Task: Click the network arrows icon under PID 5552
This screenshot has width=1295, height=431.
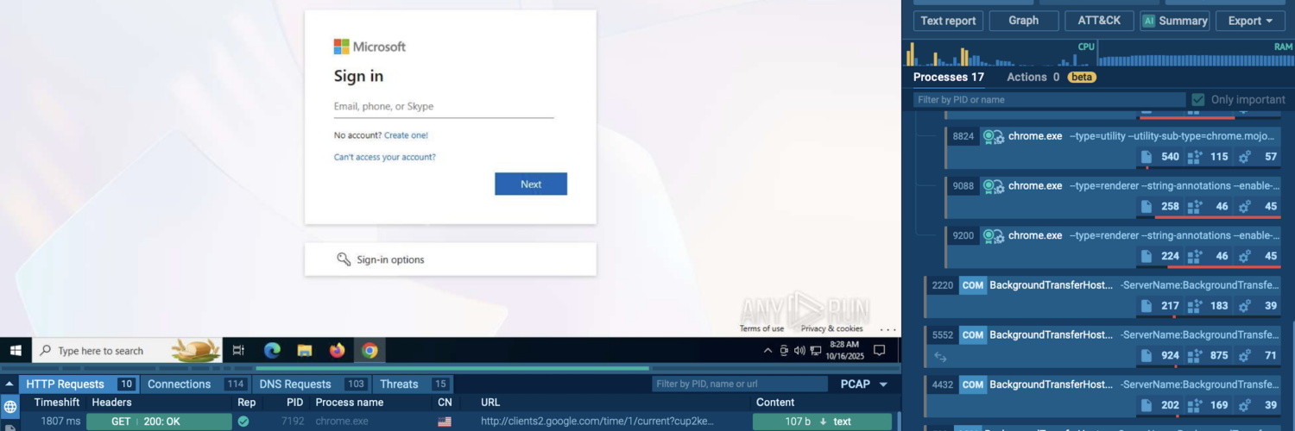Action: click(x=941, y=356)
